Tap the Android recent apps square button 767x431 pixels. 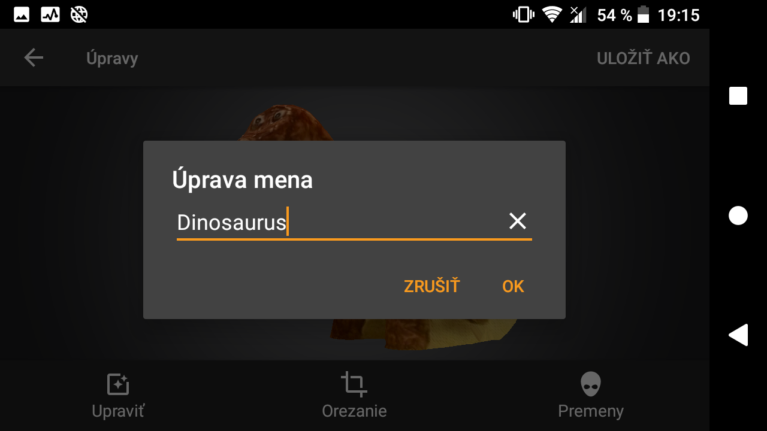[x=738, y=96]
